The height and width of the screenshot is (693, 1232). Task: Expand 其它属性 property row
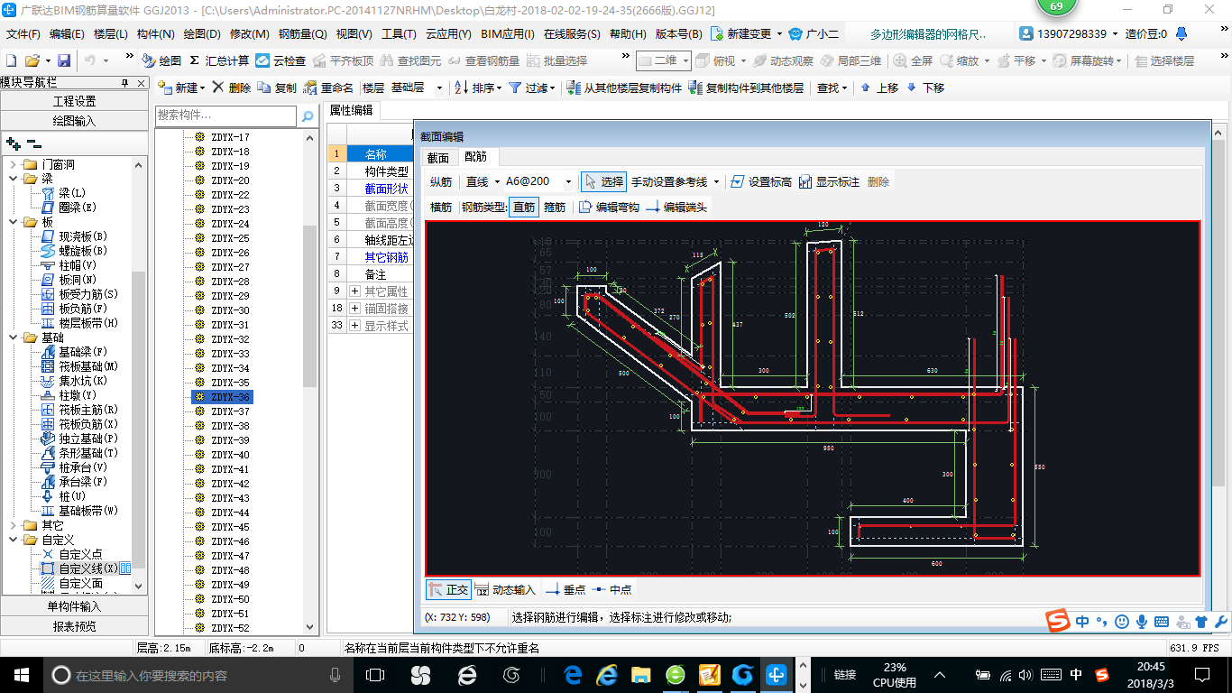point(354,291)
